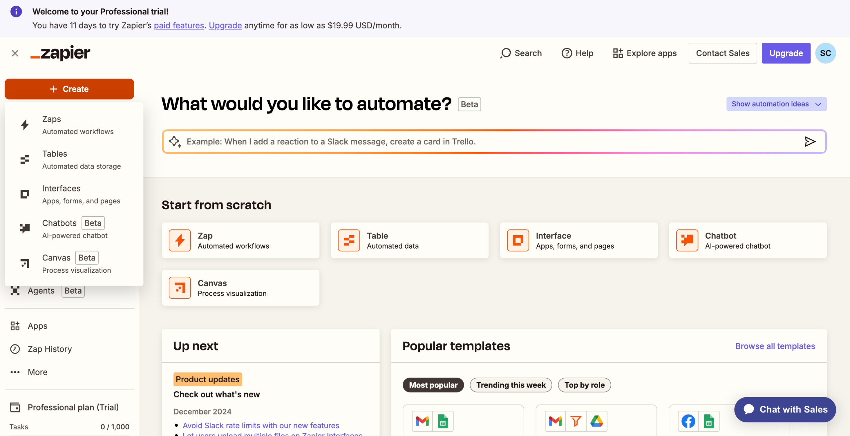
Task: Browse all templates
Action: [775, 346]
